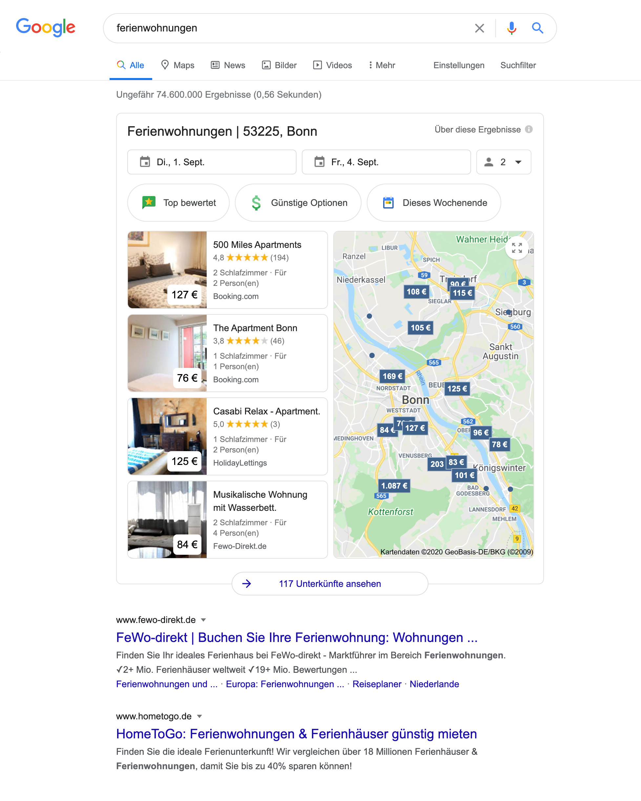641x801 pixels.
Task: Open info icon next to Über diese Ergebnisse
Action: point(528,129)
